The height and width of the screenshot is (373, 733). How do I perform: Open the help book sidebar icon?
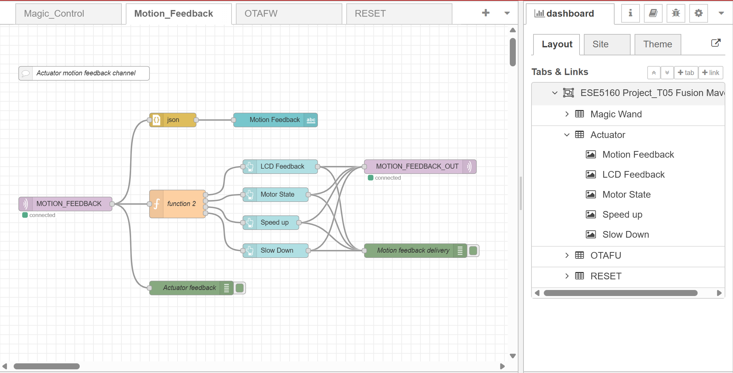[x=653, y=13]
